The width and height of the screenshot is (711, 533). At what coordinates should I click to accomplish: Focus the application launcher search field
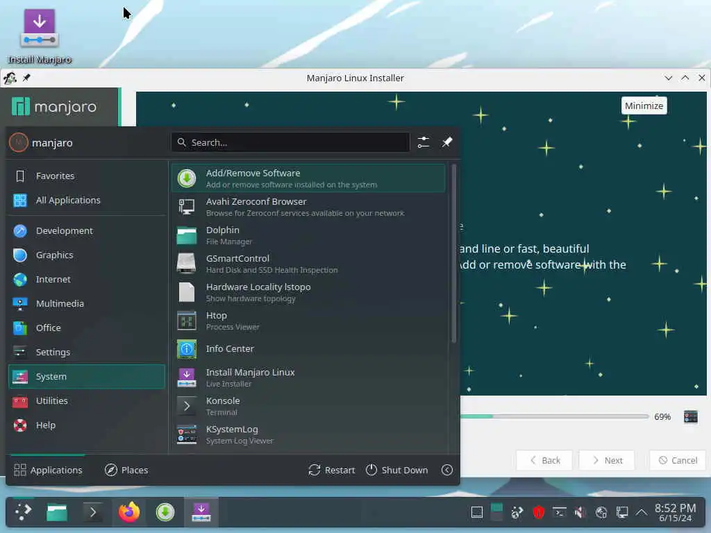290,142
